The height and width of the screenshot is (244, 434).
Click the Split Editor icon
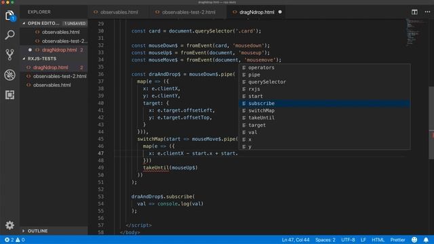414,12
